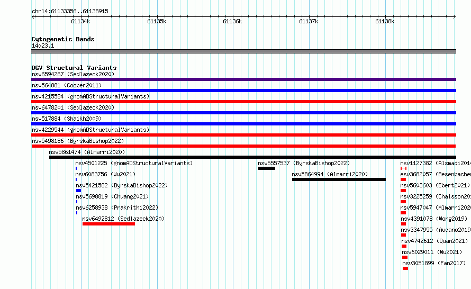Select the red nsv6492812 variant bar
This screenshot has width=471, height=289.
coord(108,224)
